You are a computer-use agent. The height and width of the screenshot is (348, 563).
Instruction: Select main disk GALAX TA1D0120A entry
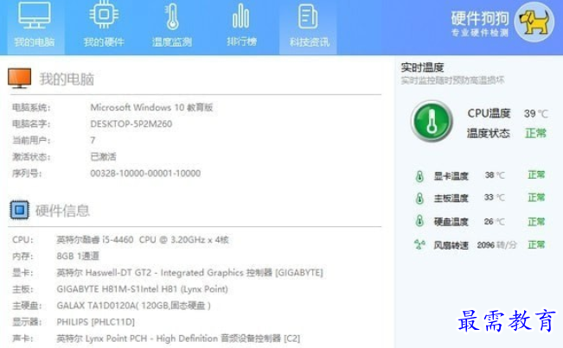click(133, 306)
